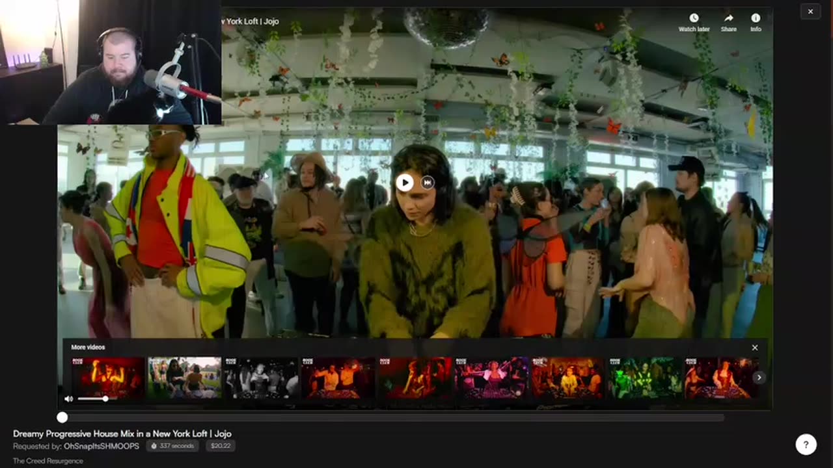Image resolution: width=833 pixels, height=468 pixels.
Task: Close the More videos panel
Action: pos(755,348)
